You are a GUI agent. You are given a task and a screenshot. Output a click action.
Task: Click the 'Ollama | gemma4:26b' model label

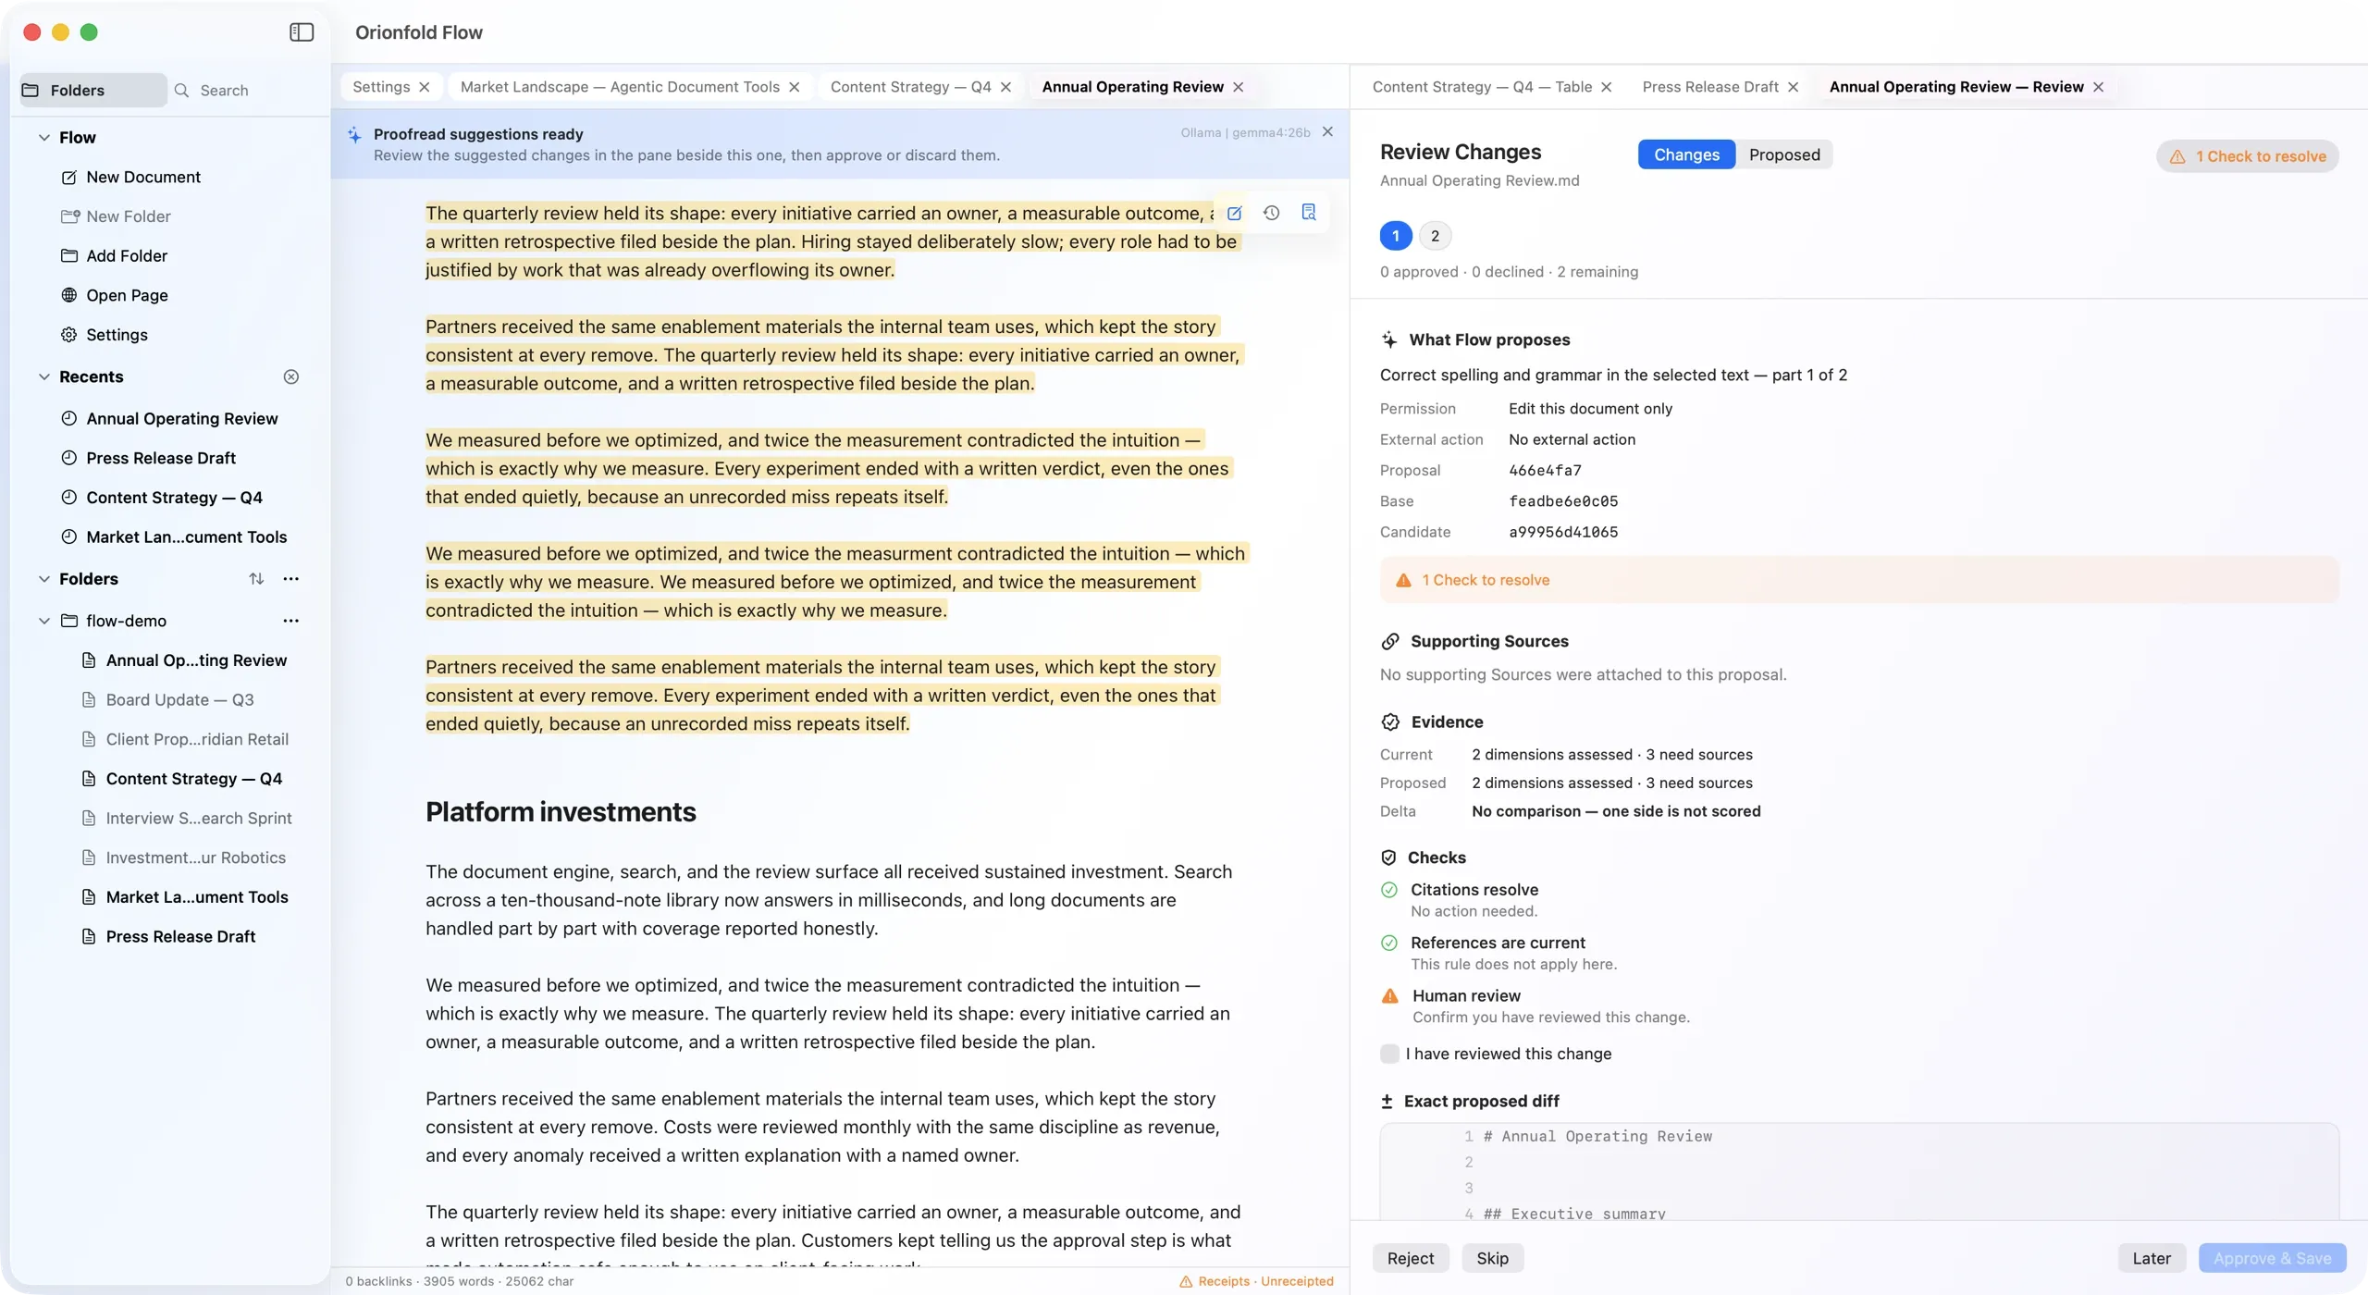[x=1245, y=132]
